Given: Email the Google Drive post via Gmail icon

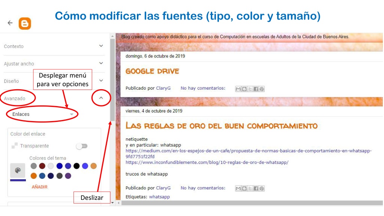Looking at the screenshot, I should 238,89.
